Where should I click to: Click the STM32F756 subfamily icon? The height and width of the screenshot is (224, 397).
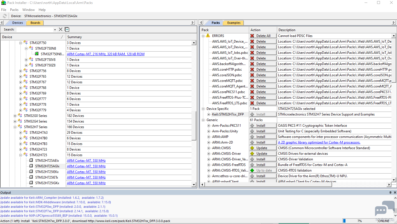pyautogui.click(x=25, y=71)
